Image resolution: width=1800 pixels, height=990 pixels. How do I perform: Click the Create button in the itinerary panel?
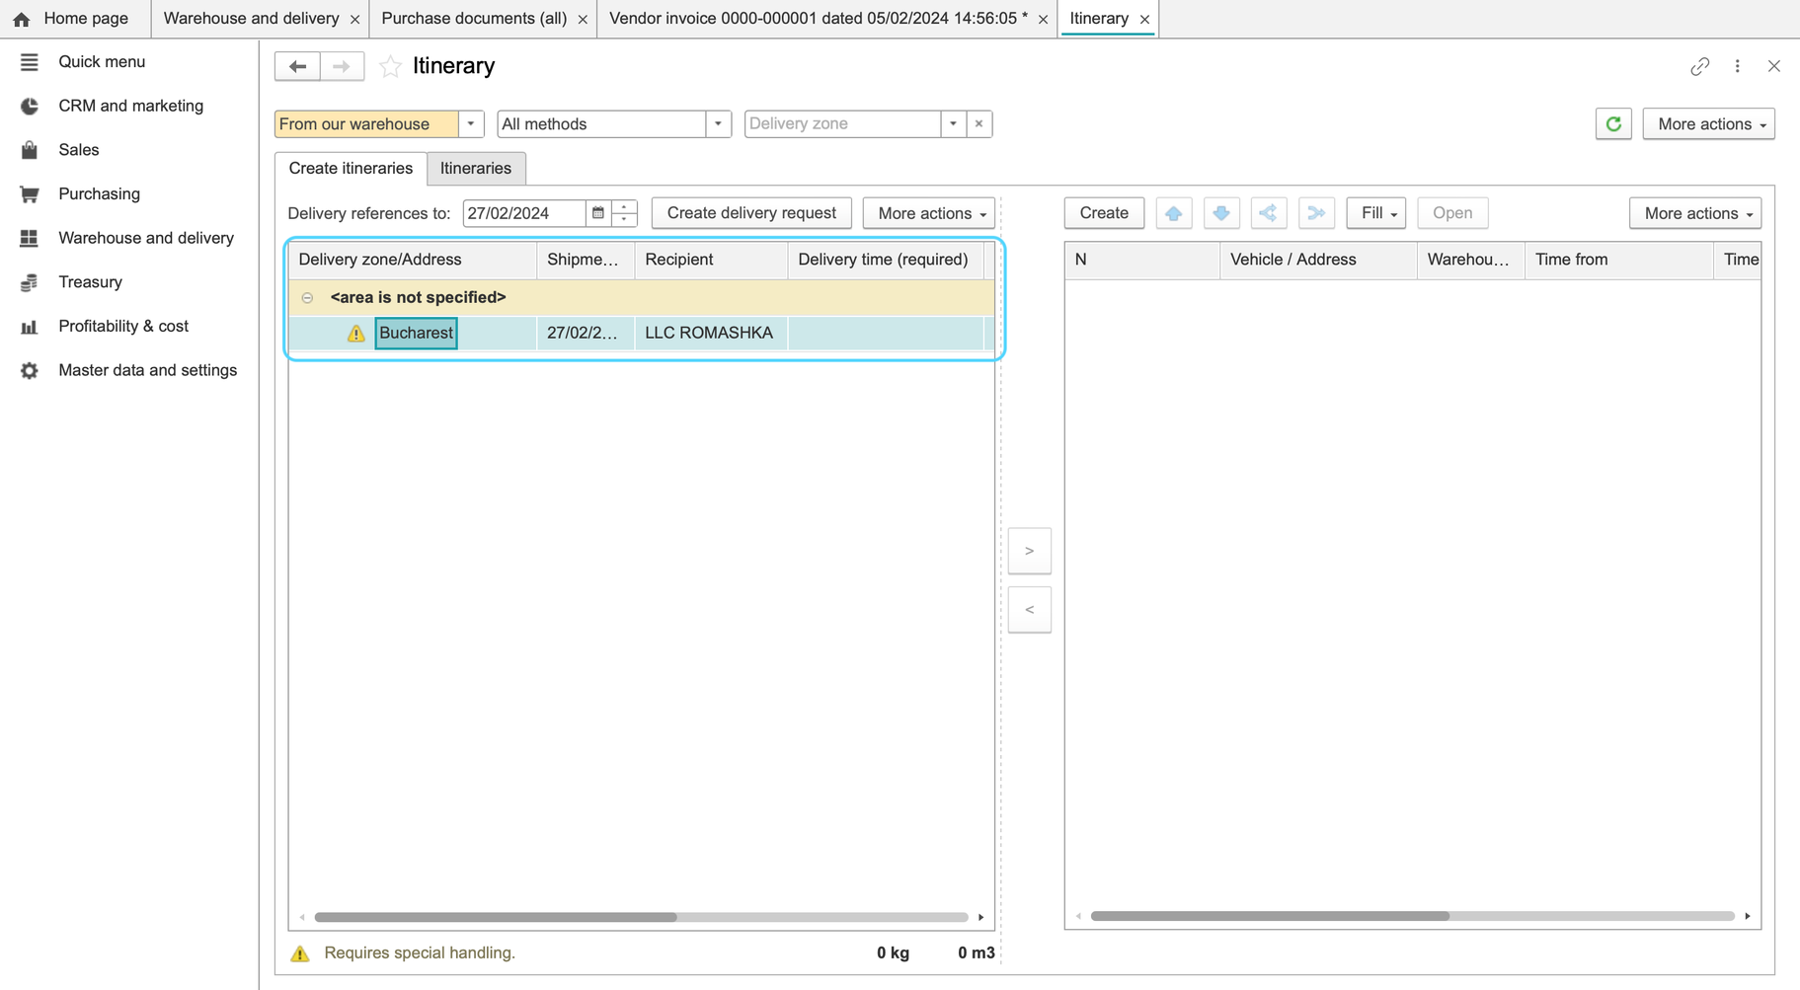pyautogui.click(x=1104, y=213)
